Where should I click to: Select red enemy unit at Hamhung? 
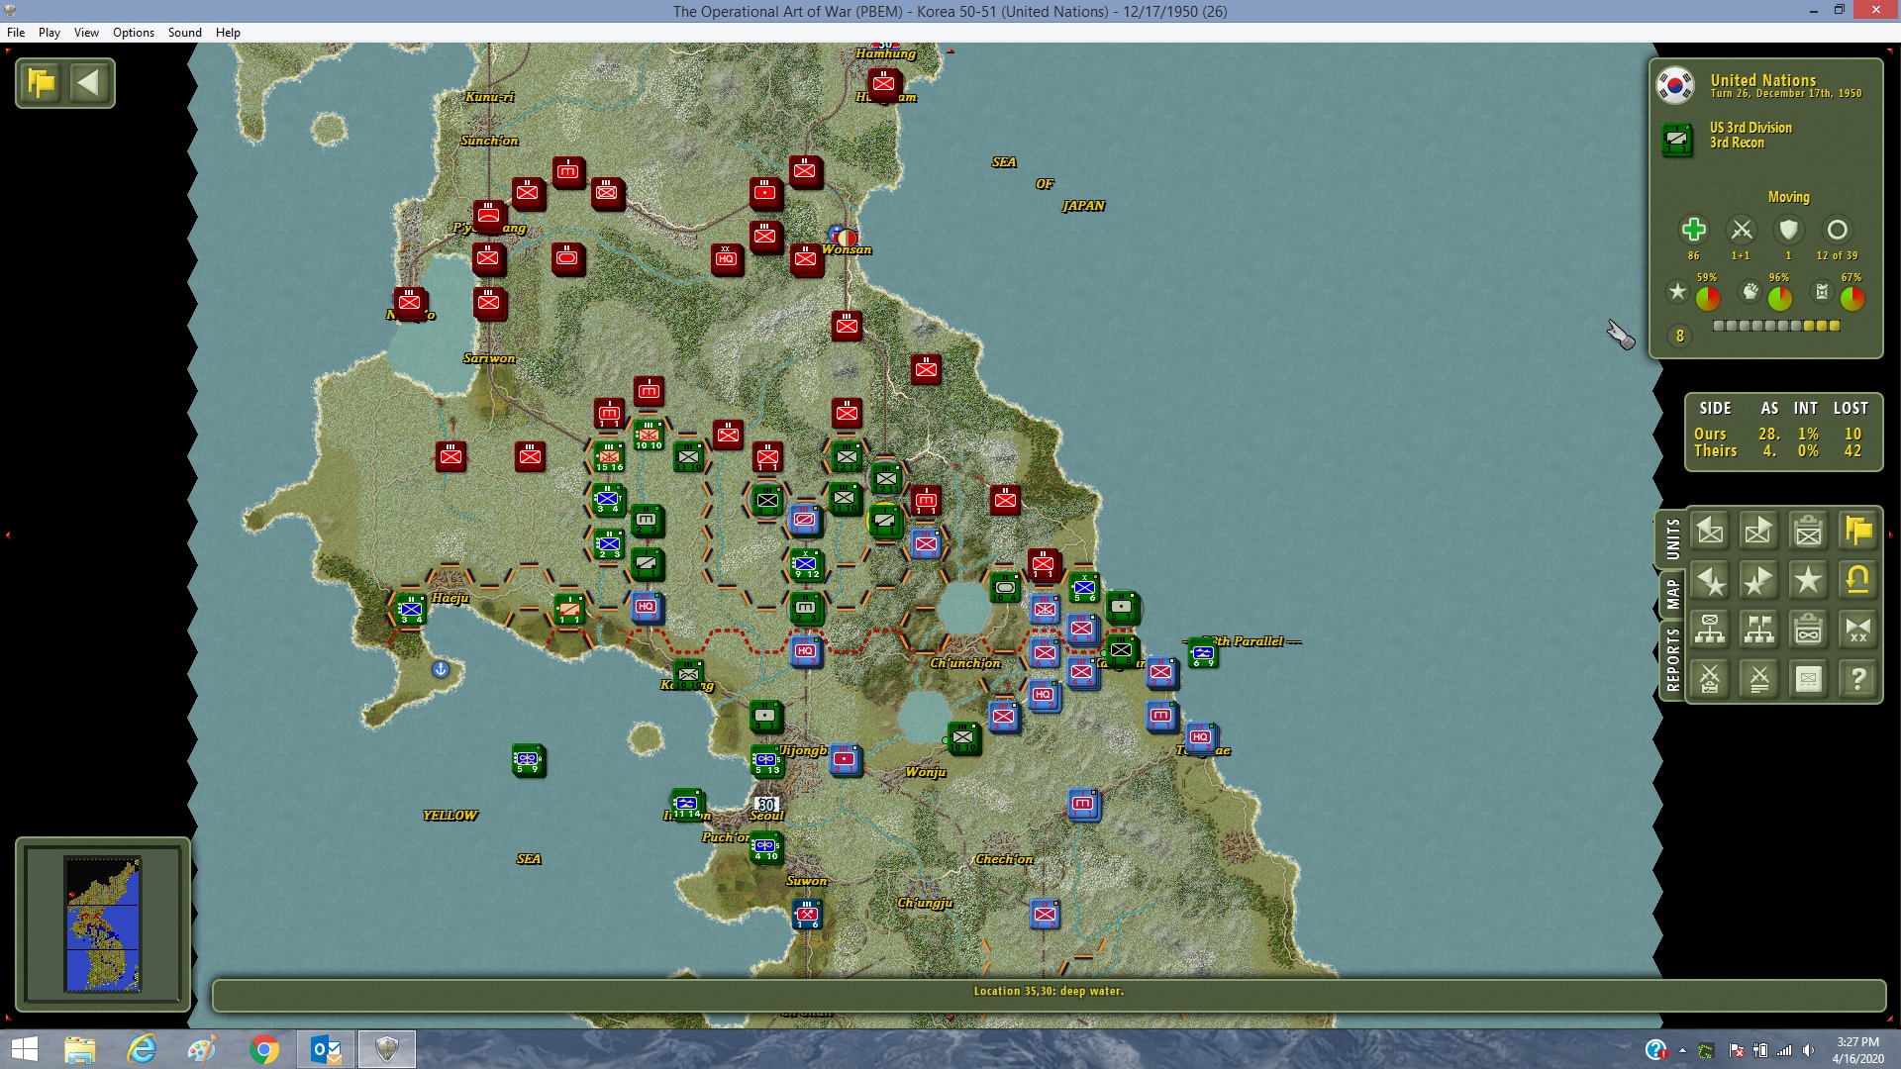tap(884, 83)
